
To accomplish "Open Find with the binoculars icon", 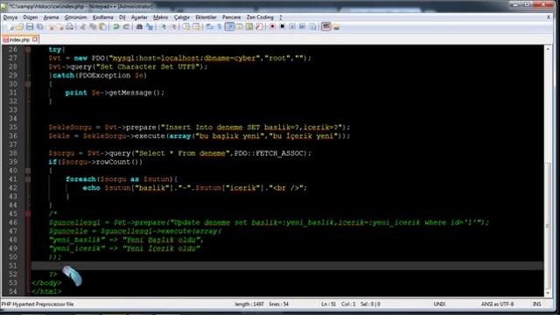I will coord(139,27).
